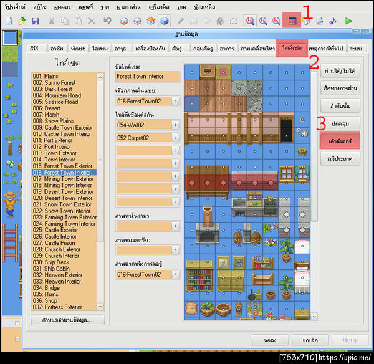Toggle counter flag on burlap sack tile
The width and height of the screenshot is (374, 364).
(192, 309)
